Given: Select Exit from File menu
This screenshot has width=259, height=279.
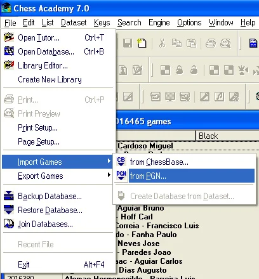Looking at the screenshot, I should tap(58, 264).
